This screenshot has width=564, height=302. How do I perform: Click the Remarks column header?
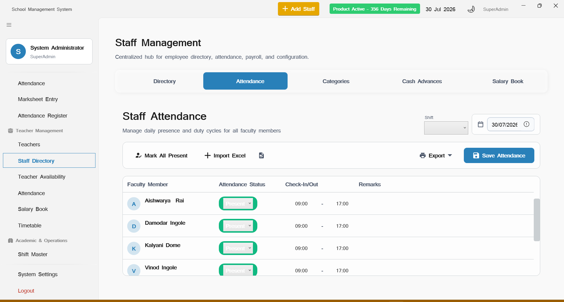coord(370,184)
